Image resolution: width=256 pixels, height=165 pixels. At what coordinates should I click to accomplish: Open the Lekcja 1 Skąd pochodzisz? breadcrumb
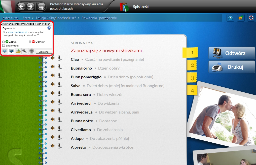pyautogui.click(x=56, y=18)
